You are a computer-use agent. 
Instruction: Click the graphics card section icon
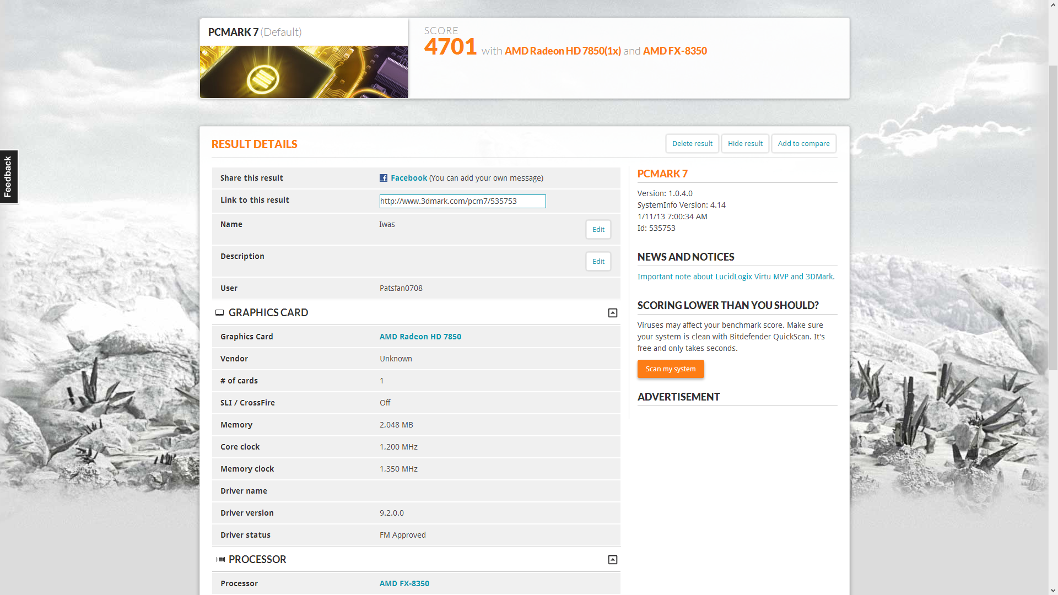(x=219, y=312)
